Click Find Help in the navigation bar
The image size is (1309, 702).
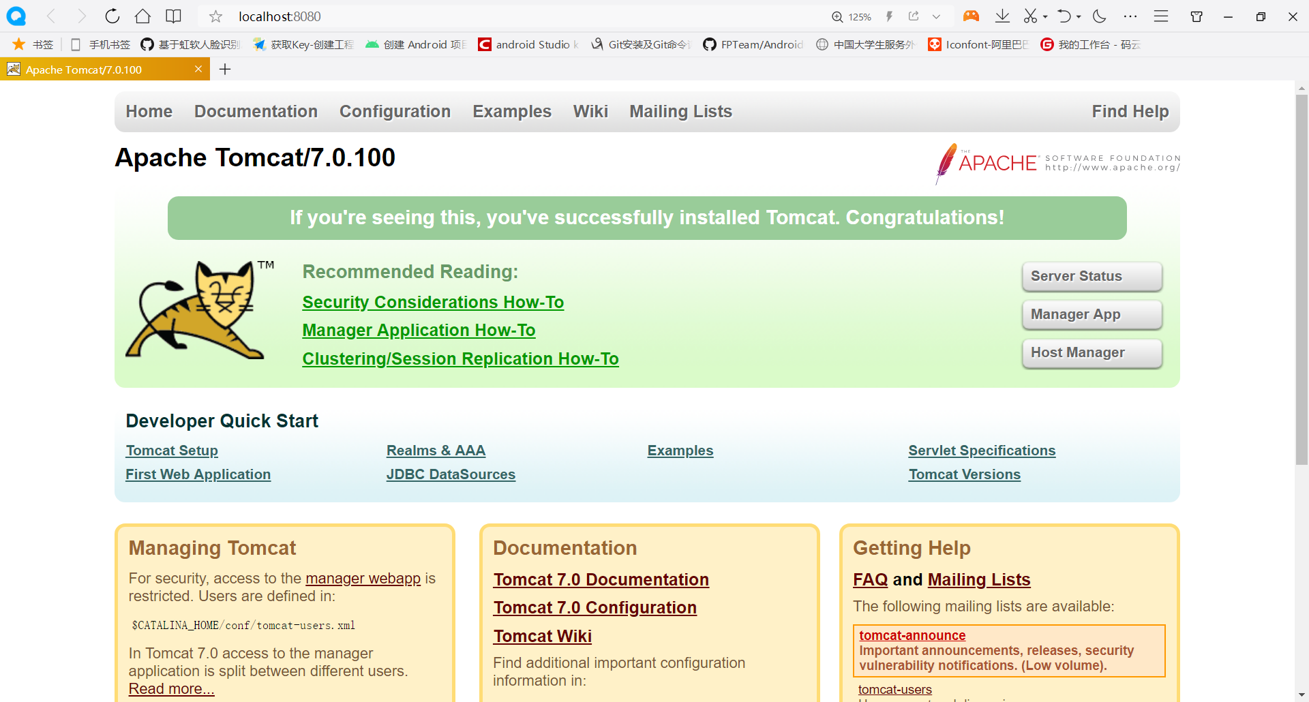tap(1130, 112)
